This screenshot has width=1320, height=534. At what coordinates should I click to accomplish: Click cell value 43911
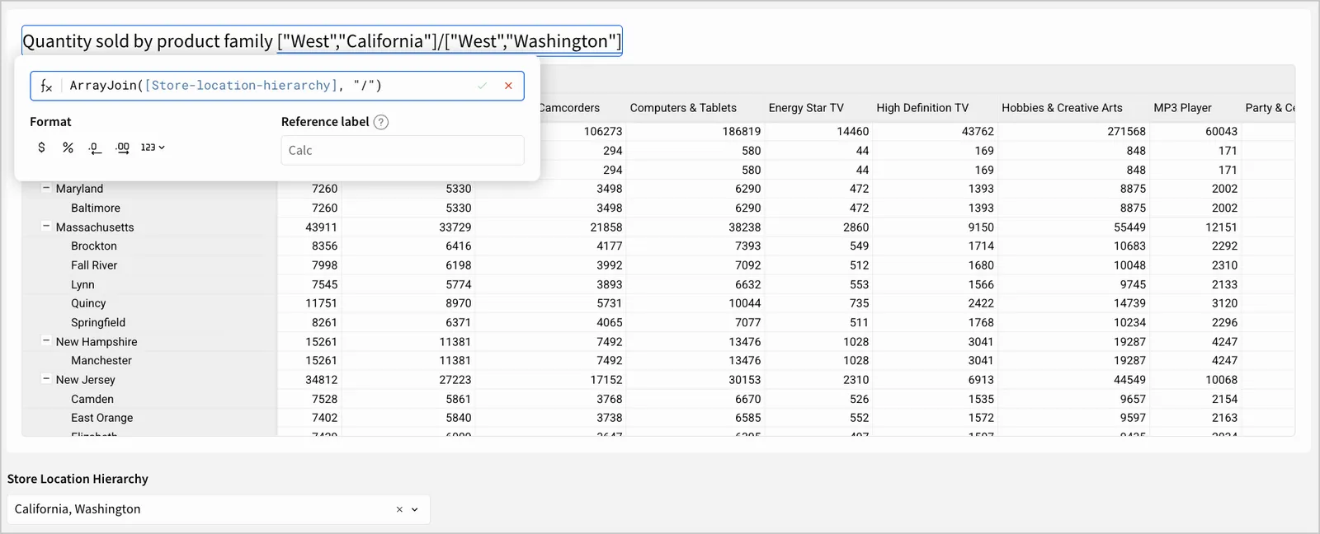pos(321,227)
